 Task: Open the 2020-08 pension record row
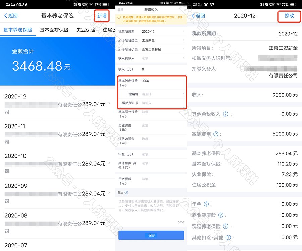(58, 223)
